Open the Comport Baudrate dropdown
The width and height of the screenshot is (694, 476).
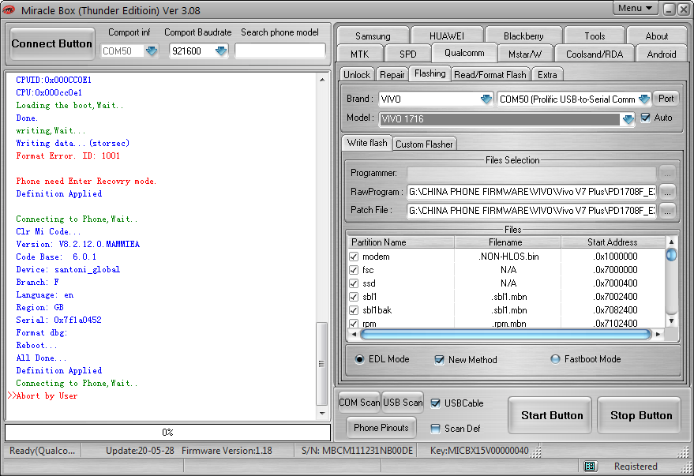click(x=220, y=51)
